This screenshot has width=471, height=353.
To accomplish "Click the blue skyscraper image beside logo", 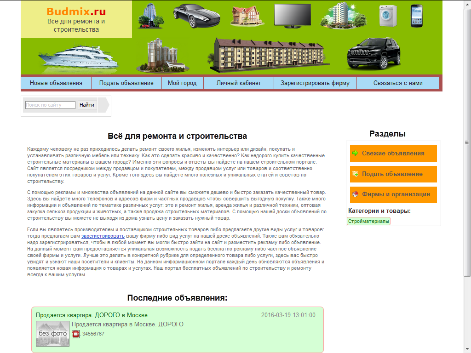I will click(x=151, y=16).
